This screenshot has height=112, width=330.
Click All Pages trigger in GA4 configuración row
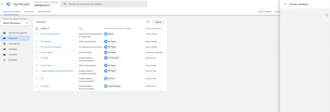click(110, 71)
